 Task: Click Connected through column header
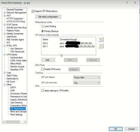(x=77, y=39)
